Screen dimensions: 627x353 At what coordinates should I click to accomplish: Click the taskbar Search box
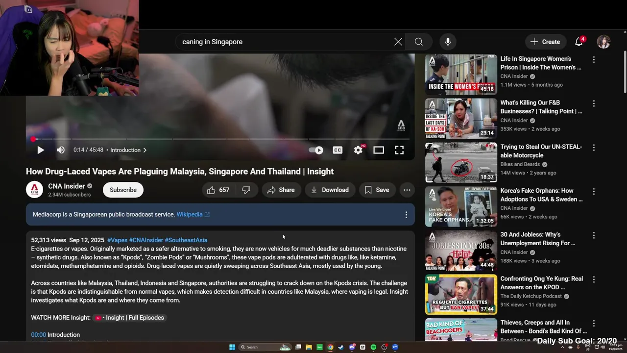click(265, 347)
